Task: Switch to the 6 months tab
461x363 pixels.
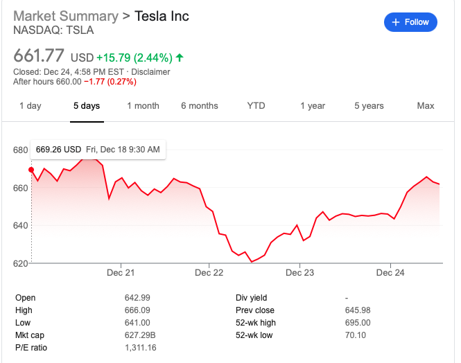Action: (x=200, y=106)
